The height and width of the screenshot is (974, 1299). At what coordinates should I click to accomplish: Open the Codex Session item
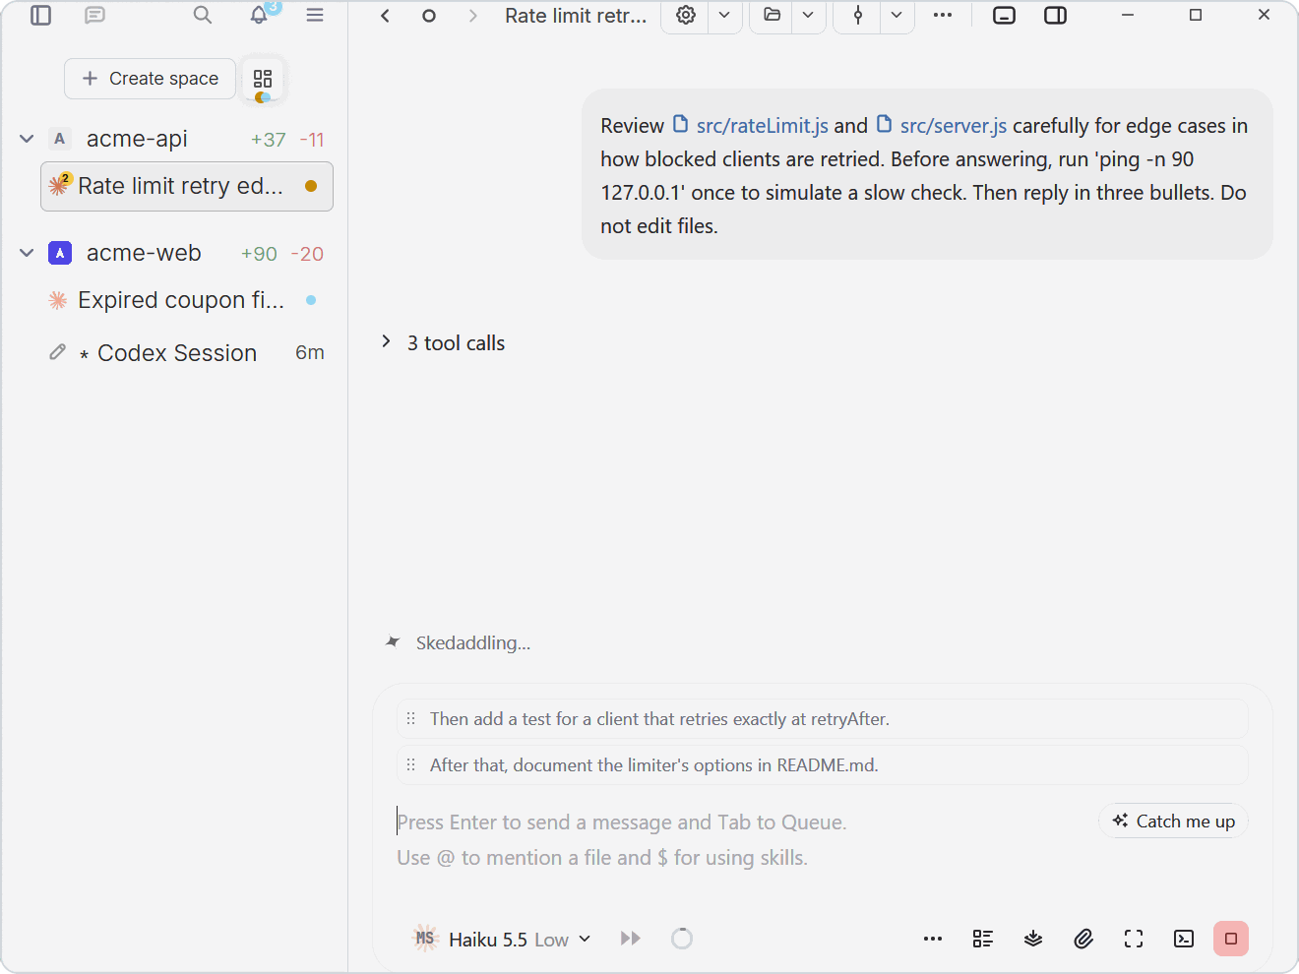coord(187,353)
